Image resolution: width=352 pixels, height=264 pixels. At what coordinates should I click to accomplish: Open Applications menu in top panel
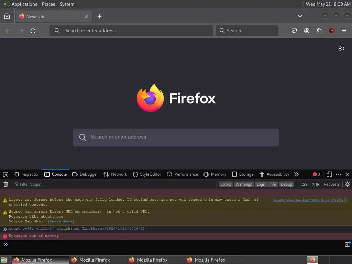click(x=24, y=4)
